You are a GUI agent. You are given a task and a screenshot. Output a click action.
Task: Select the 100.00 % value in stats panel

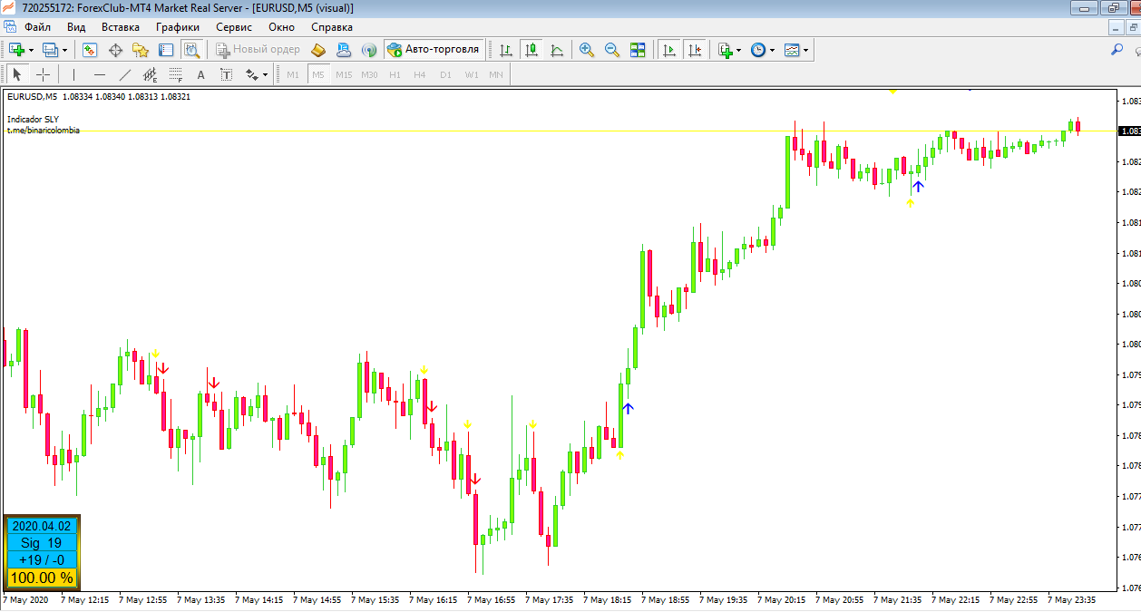click(x=42, y=578)
